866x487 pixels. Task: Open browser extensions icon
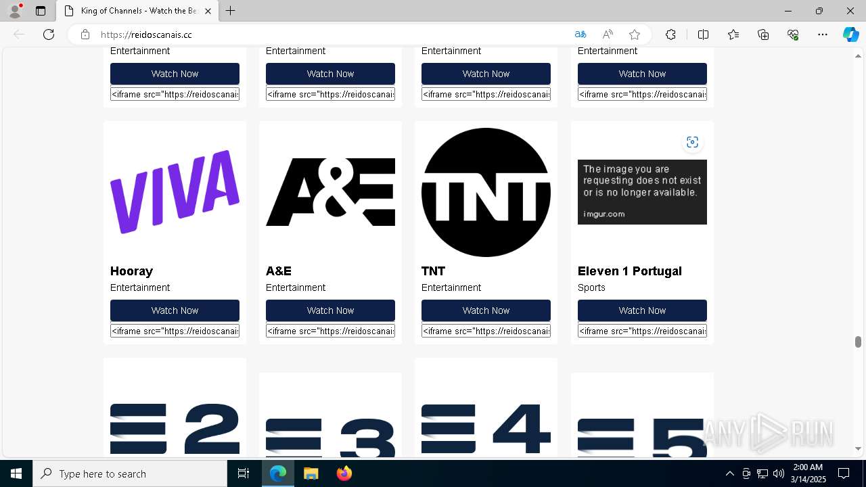tap(670, 34)
